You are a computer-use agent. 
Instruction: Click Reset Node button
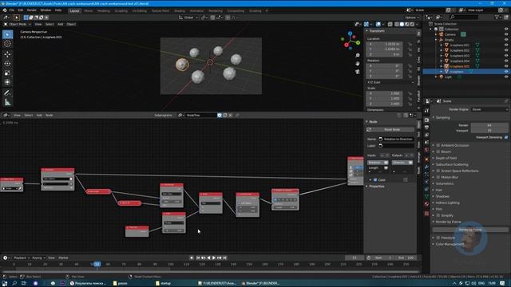point(391,129)
